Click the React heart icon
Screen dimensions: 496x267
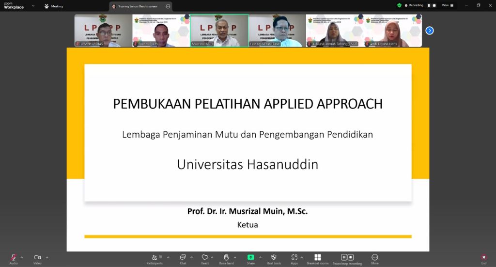point(205,257)
